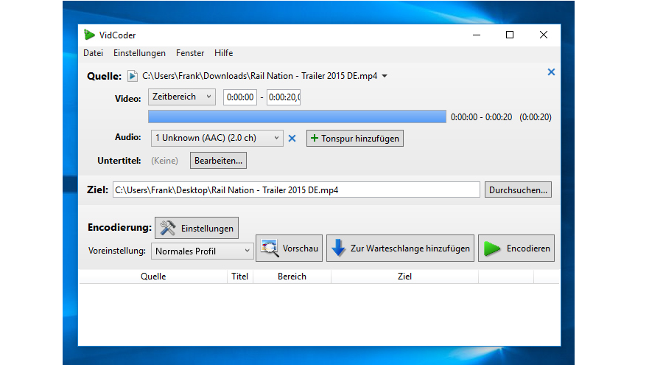Click the Tonspur hinzufügen button
This screenshot has width=649, height=365.
[354, 139]
